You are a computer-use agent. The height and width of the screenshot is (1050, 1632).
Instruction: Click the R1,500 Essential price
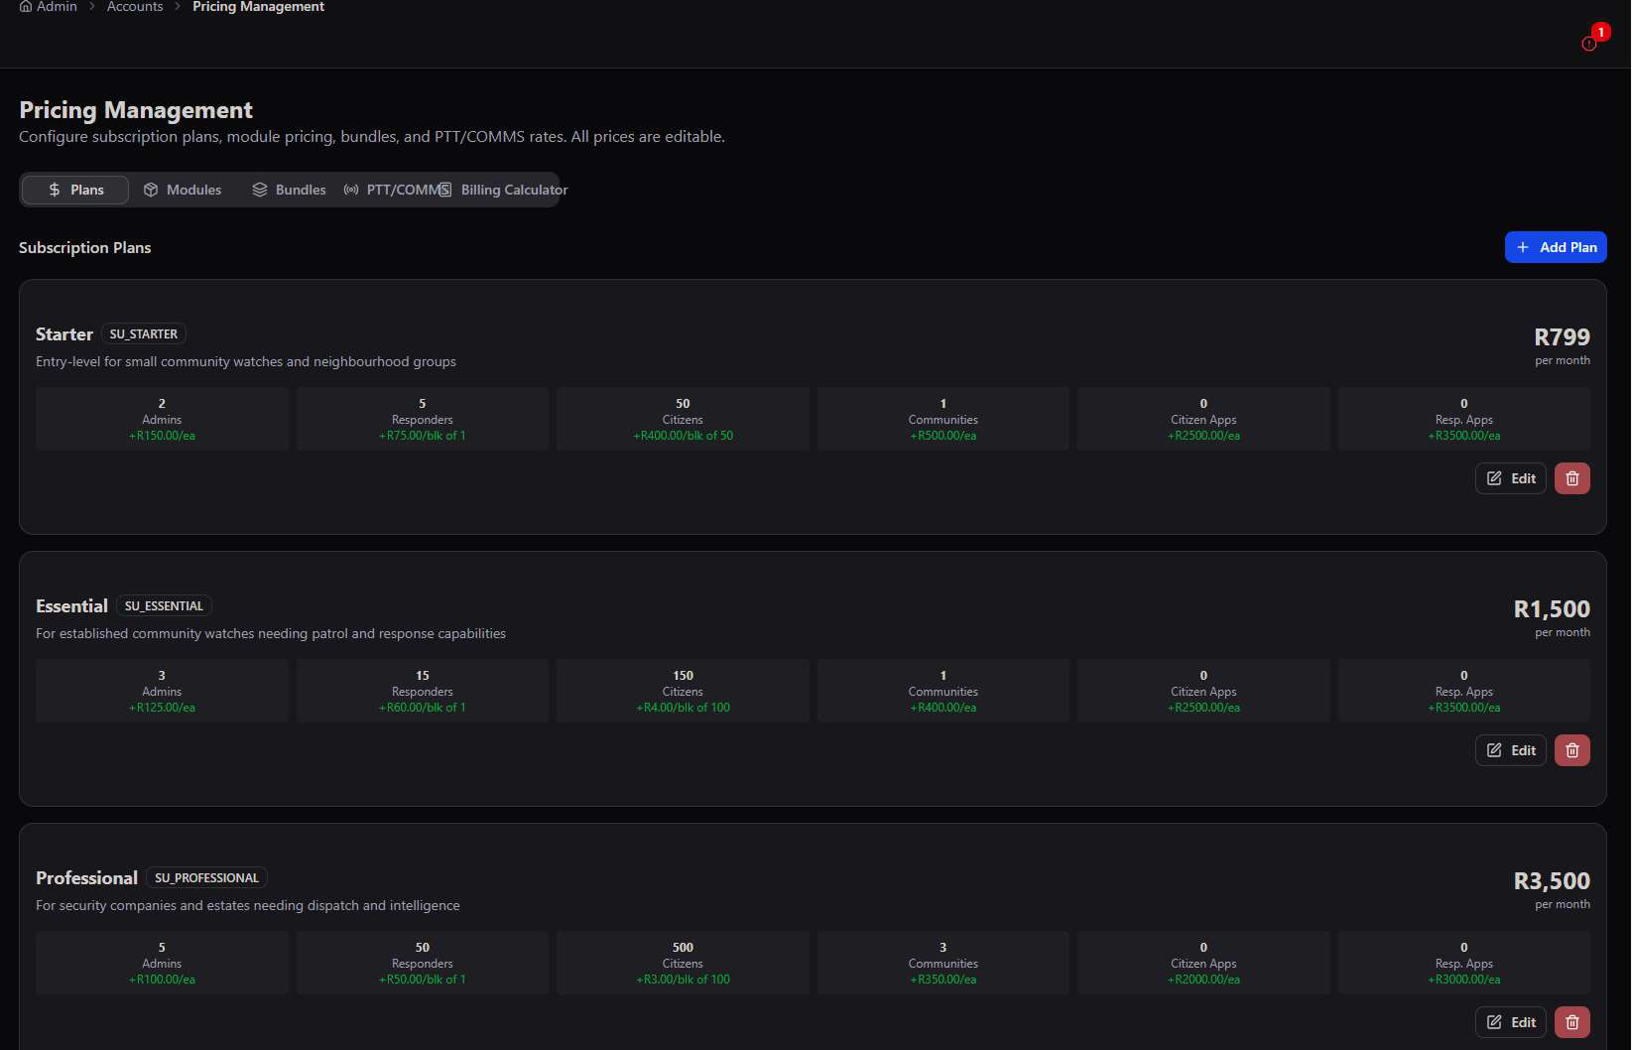[x=1552, y=609]
